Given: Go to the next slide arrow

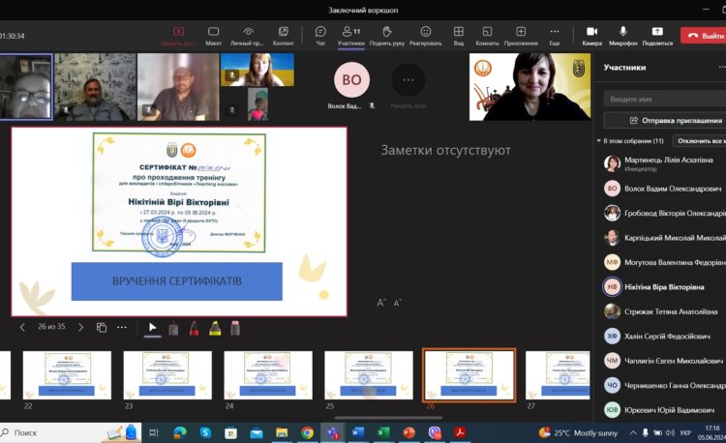Looking at the screenshot, I should [x=80, y=328].
